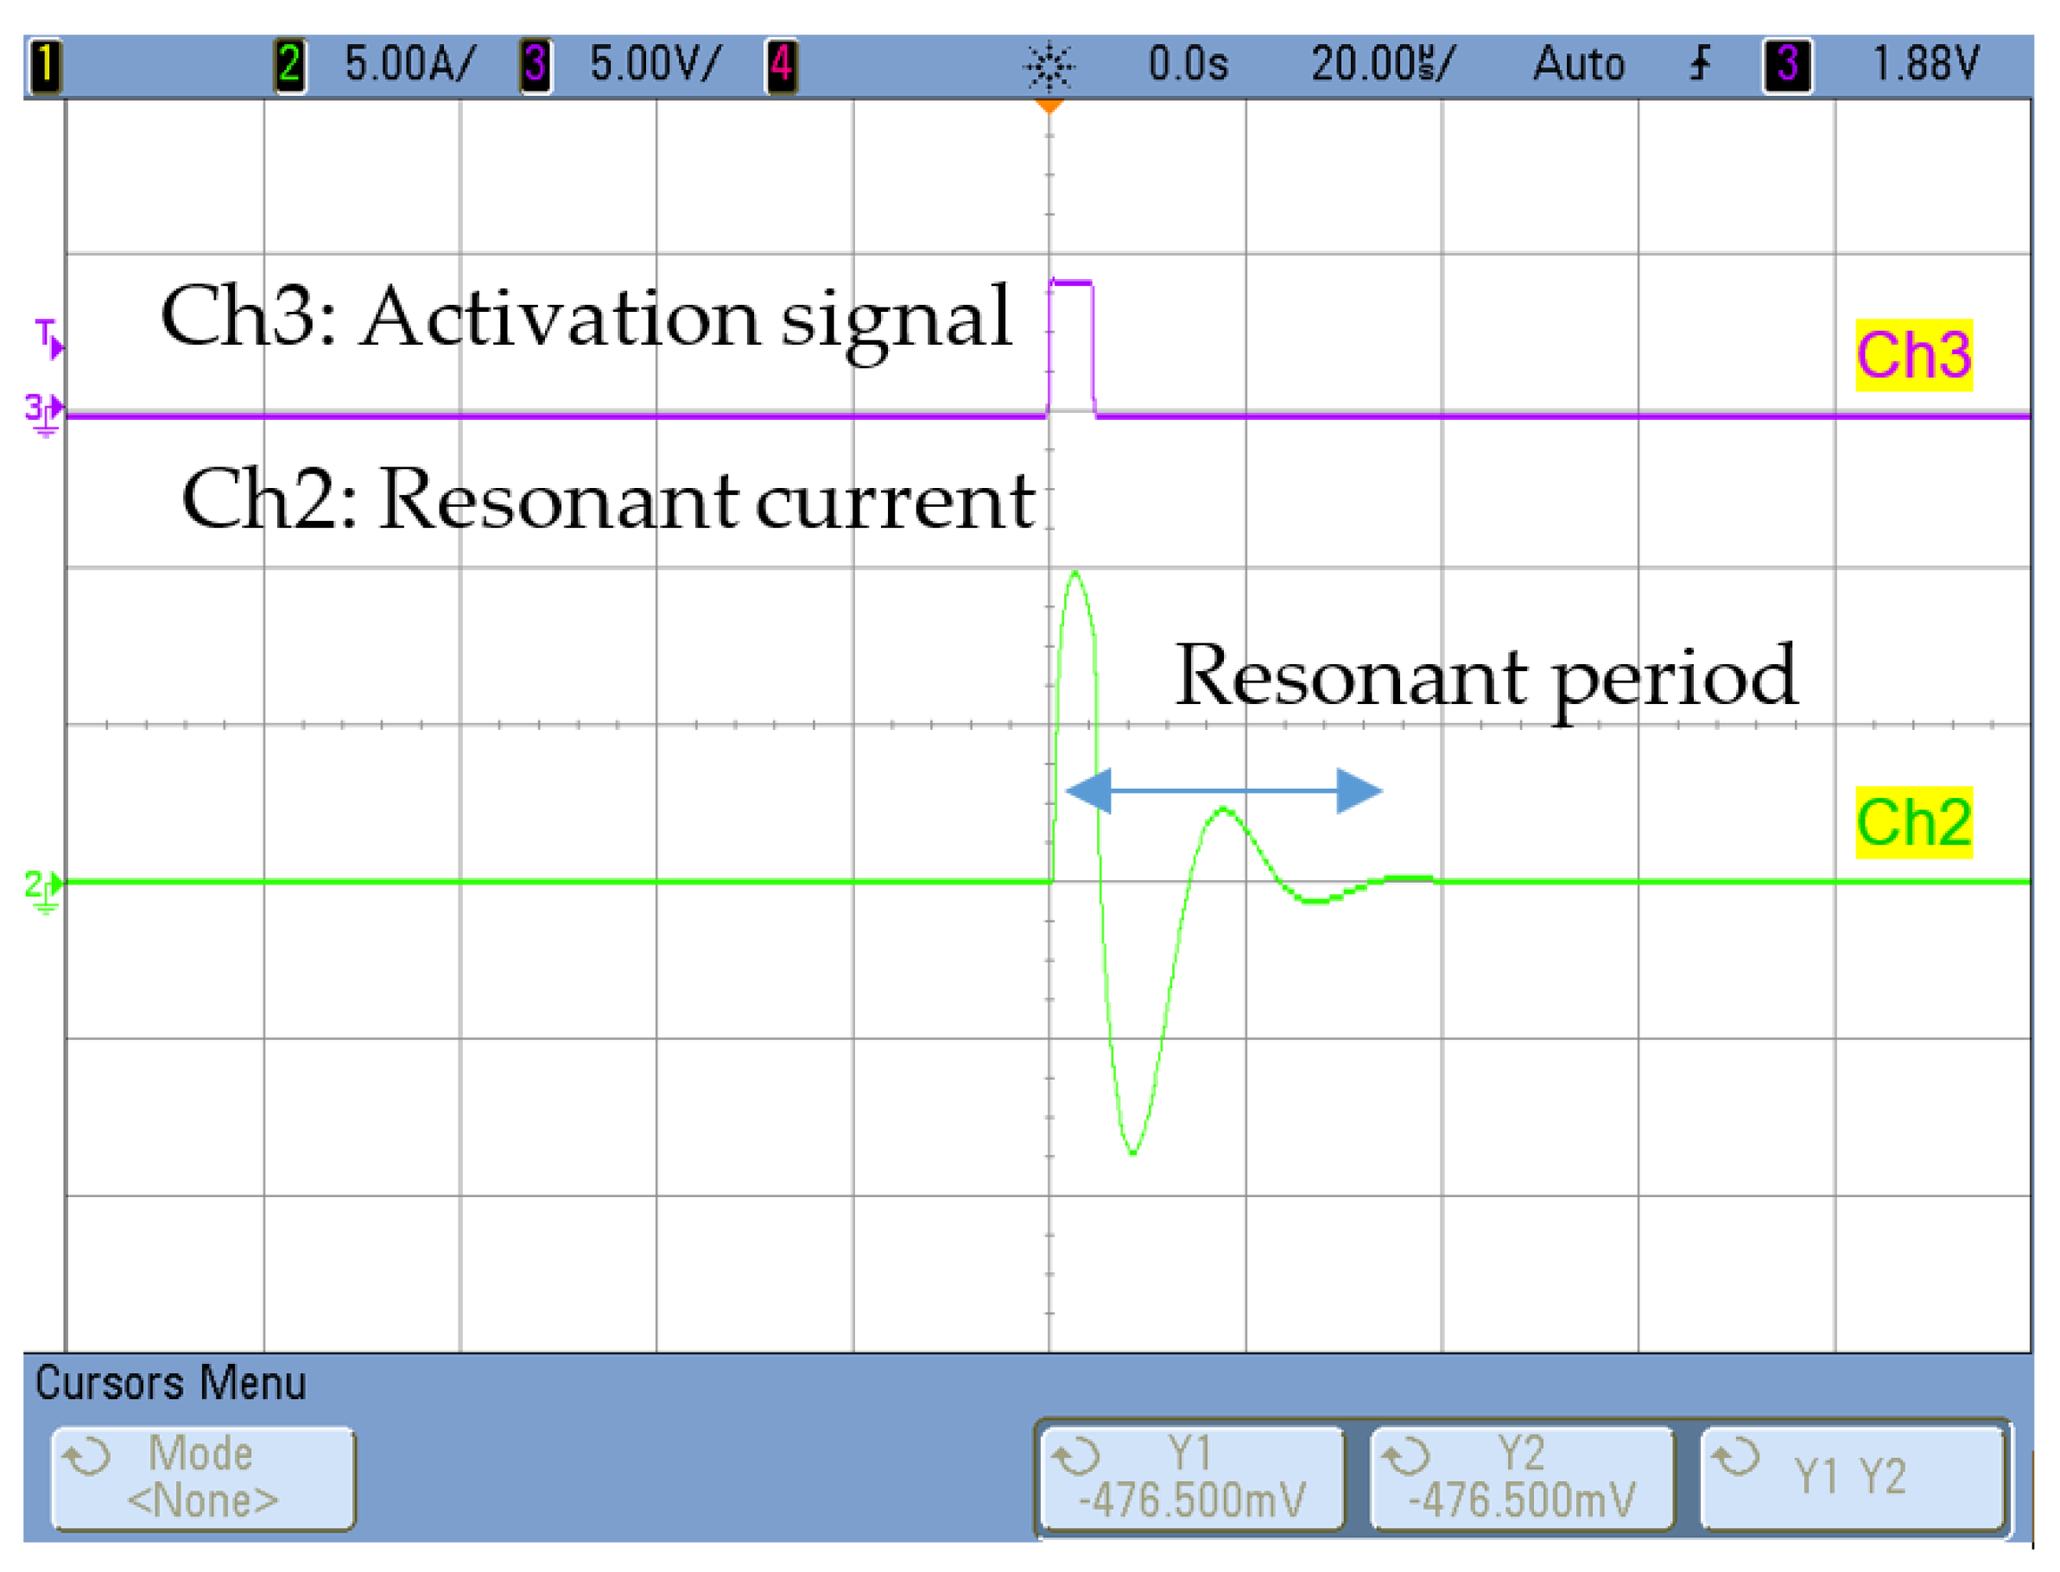This screenshot has height=1572, width=2060.
Task: Select the channel 4 indicator
Action: (781, 66)
